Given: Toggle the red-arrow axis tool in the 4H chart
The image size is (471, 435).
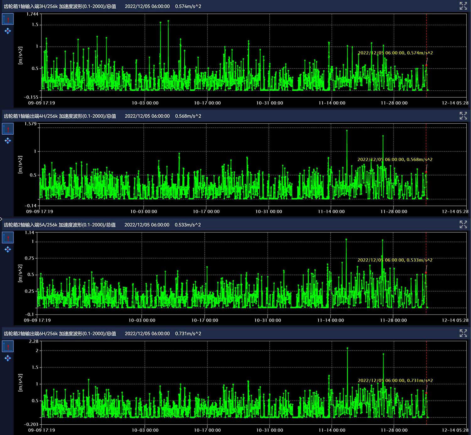Looking at the screenshot, I should click(x=8, y=129).
